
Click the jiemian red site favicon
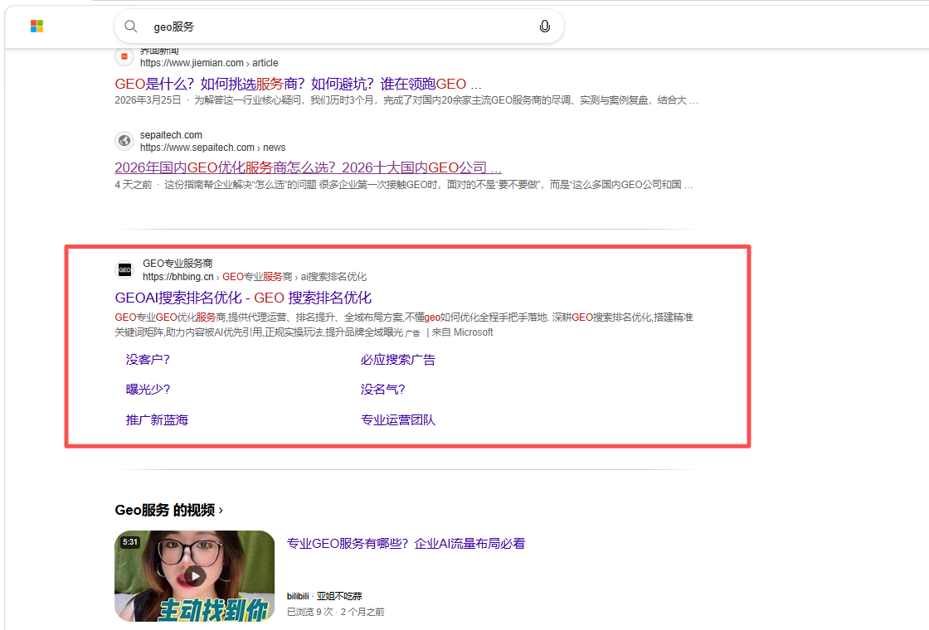[124, 56]
